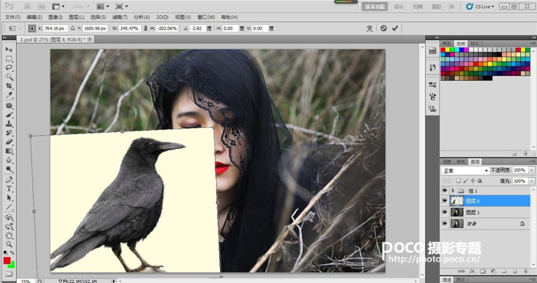537x283 pixels.
Task: Open the fill slider arrow
Action: coord(532,180)
